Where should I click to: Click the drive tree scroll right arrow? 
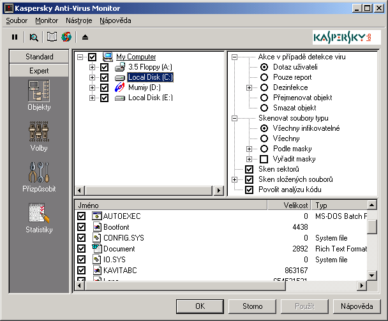click(x=218, y=191)
